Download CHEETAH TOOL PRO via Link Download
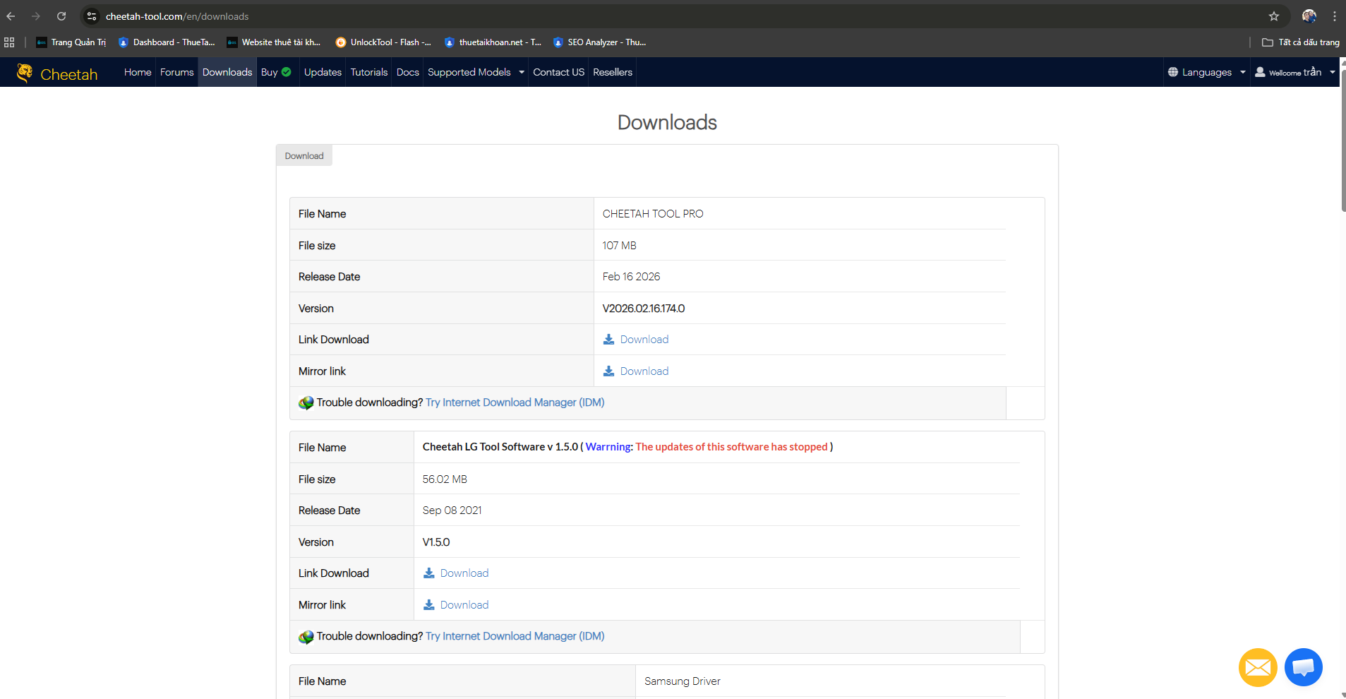 (644, 340)
